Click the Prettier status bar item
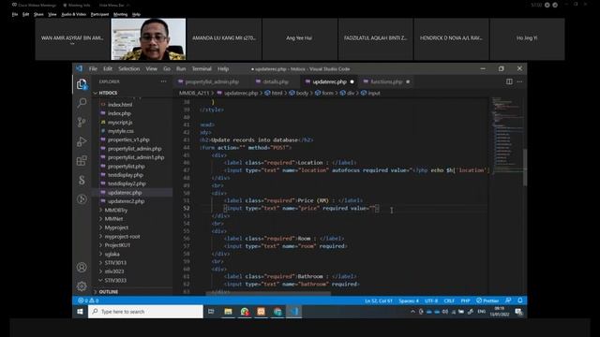The image size is (600, 337). [487, 300]
